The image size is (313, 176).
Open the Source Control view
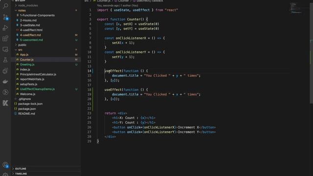click(5, 17)
